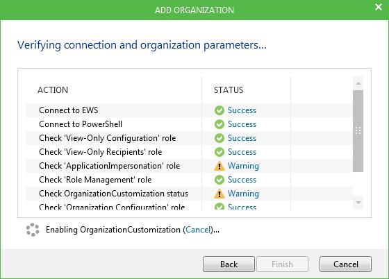Open the Success link for Connect to EWS

click(242, 110)
